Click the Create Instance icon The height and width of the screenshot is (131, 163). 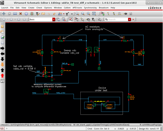tap(102, 14)
